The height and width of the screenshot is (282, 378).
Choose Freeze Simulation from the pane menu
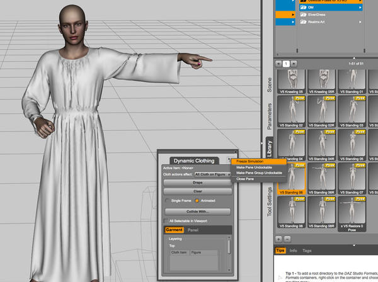click(259, 161)
